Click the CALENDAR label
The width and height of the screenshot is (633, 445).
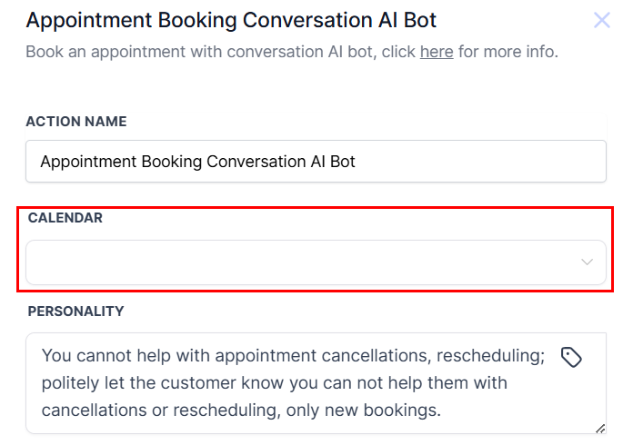(65, 217)
